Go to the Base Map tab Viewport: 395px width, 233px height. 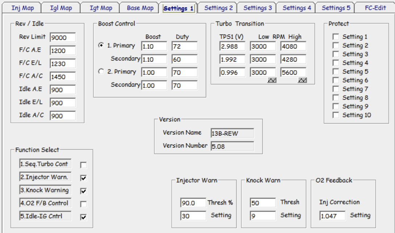pyautogui.click(x=140, y=8)
